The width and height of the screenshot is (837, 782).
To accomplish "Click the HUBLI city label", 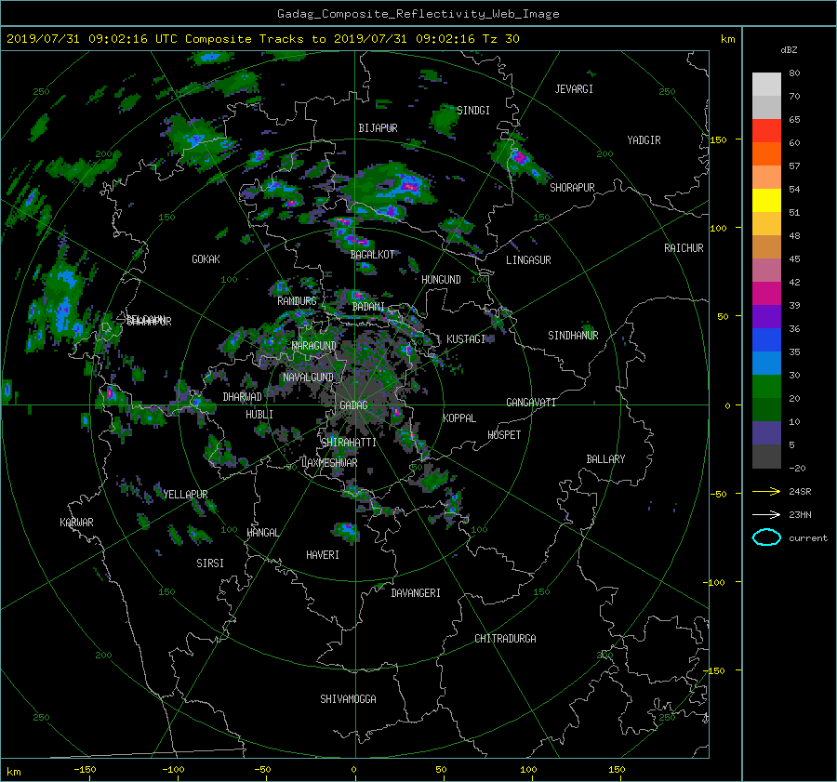I will click(x=259, y=415).
